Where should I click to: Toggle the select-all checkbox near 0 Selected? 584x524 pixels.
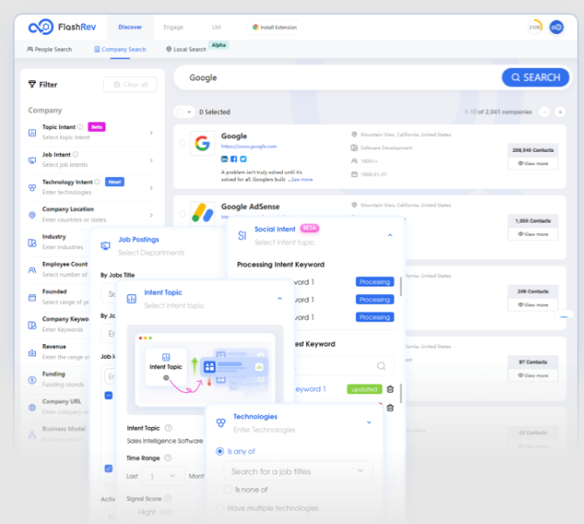coord(180,112)
